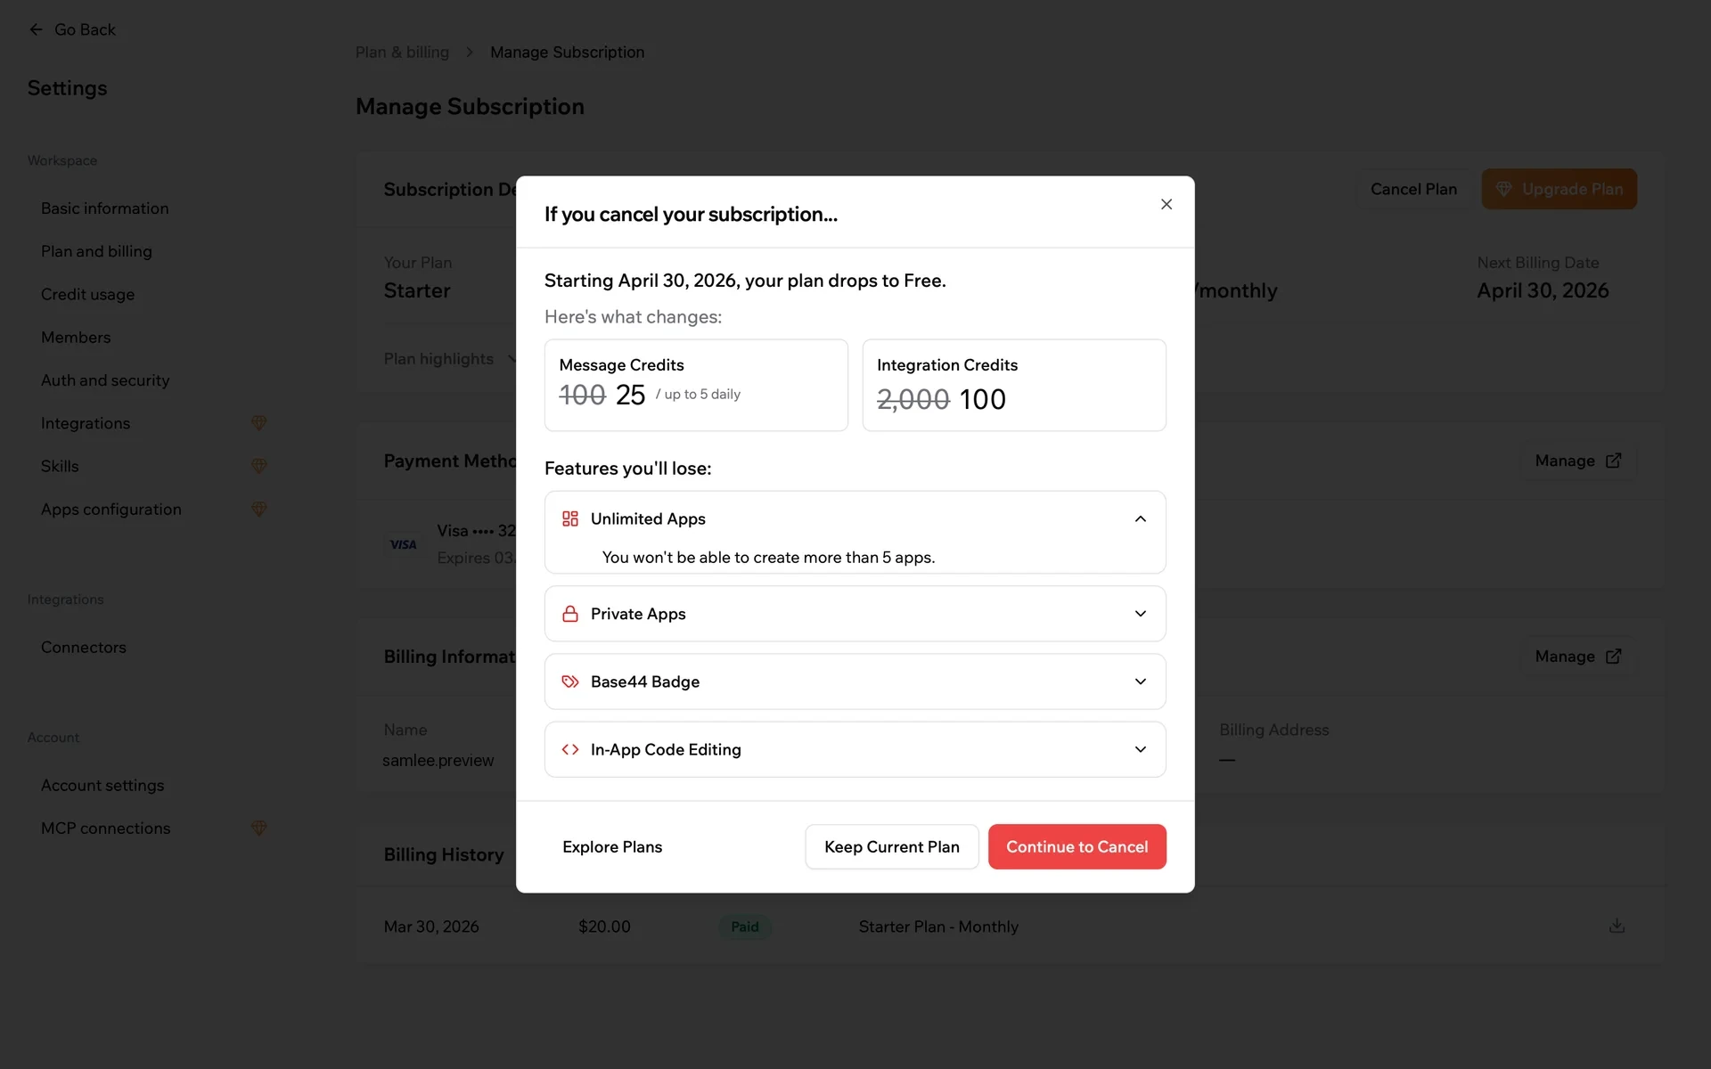The image size is (1711, 1069).
Task: Open Basic information settings
Action: coord(104,208)
